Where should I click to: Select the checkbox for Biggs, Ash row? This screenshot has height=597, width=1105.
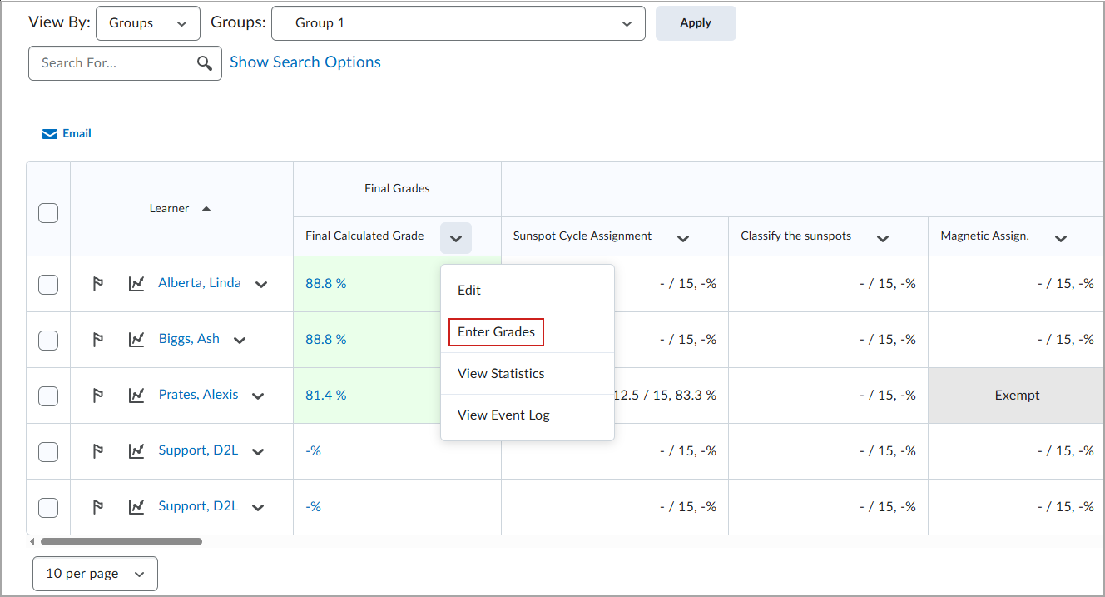48,340
